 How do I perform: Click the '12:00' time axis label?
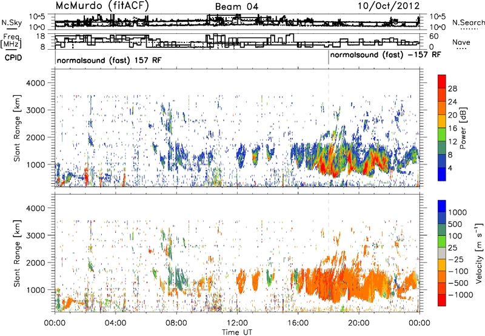click(x=237, y=323)
